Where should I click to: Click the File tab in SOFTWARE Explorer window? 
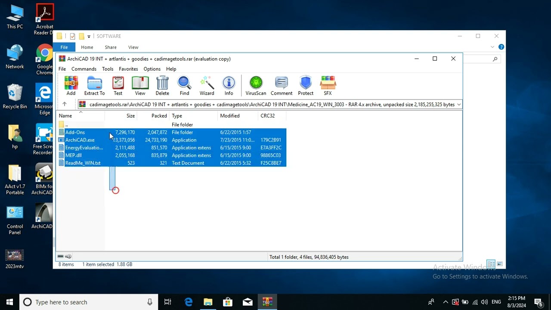[64, 47]
